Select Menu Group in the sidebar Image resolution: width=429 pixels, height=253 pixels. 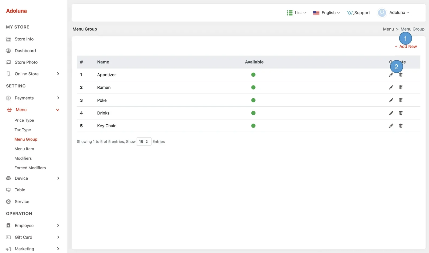coord(26,139)
